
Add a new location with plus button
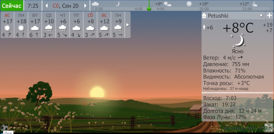[269, 15]
